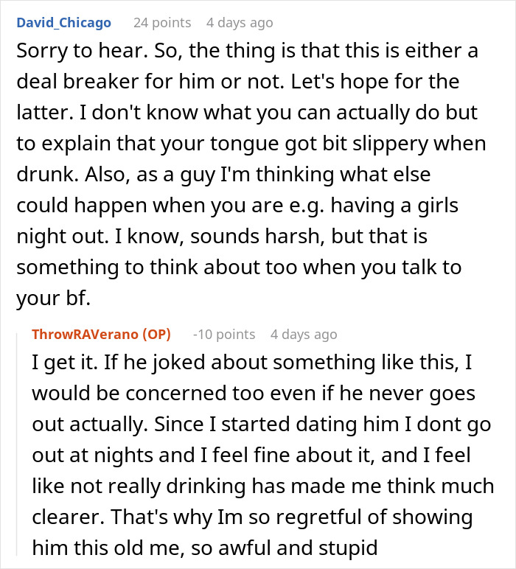Click the line 'night out. I know, sounds harsh'

[x=222, y=237]
